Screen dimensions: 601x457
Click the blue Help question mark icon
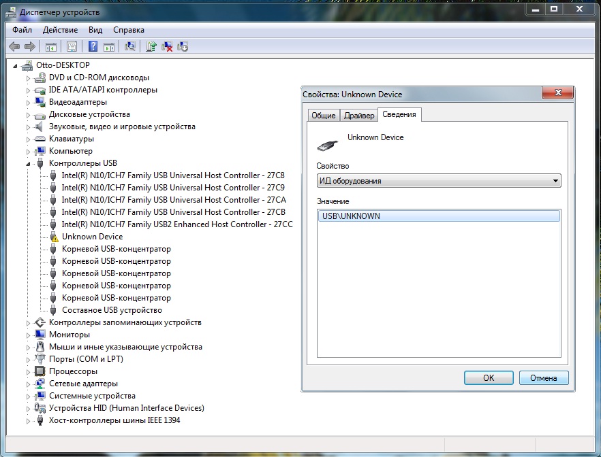93,47
